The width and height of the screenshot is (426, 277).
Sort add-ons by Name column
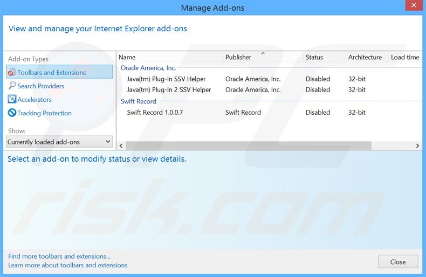[127, 57]
